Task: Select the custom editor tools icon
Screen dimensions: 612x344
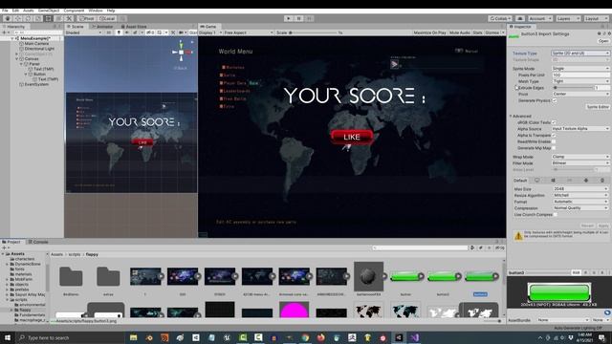Action: click(x=69, y=18)
